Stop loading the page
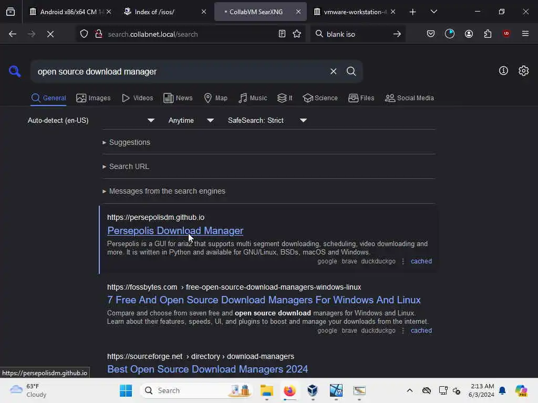Screen dimensions: 538x403 pyautogui.click(x=50, y=34)
